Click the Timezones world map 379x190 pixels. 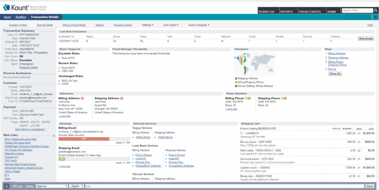click(254, 64)
